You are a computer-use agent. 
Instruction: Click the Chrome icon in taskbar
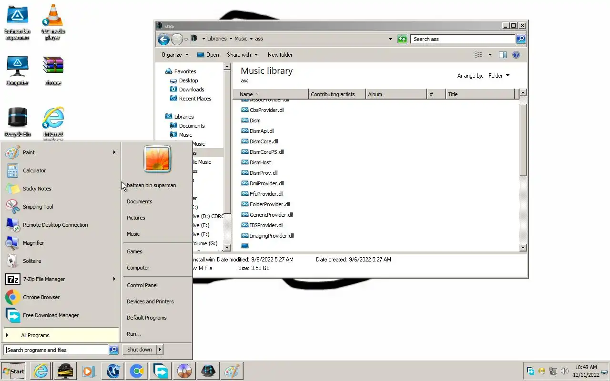(137, 371)
